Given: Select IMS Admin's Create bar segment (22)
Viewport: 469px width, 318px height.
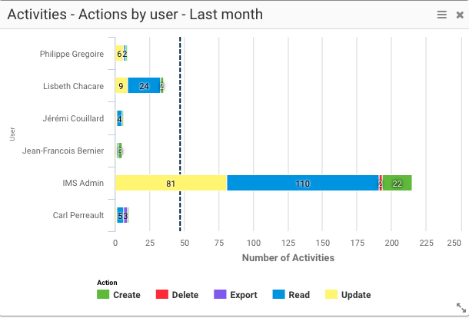Looking at the screenshot, I should click(397, 183).
